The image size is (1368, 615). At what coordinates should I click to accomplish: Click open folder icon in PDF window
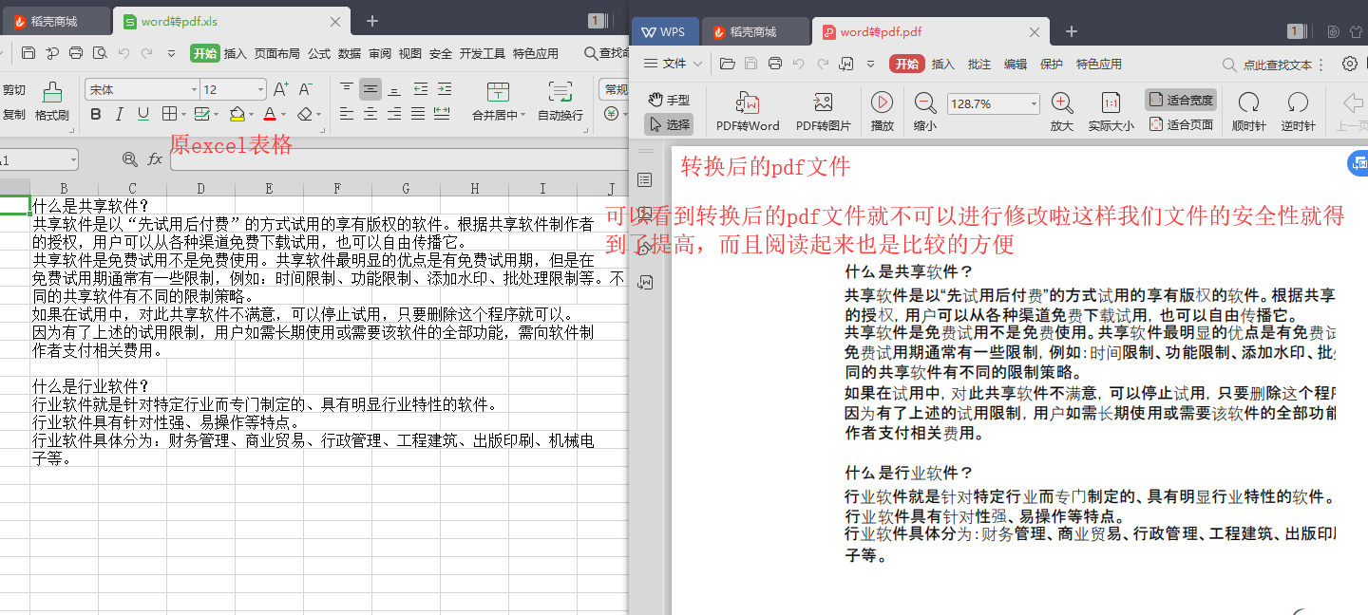[x=728, y=64]
